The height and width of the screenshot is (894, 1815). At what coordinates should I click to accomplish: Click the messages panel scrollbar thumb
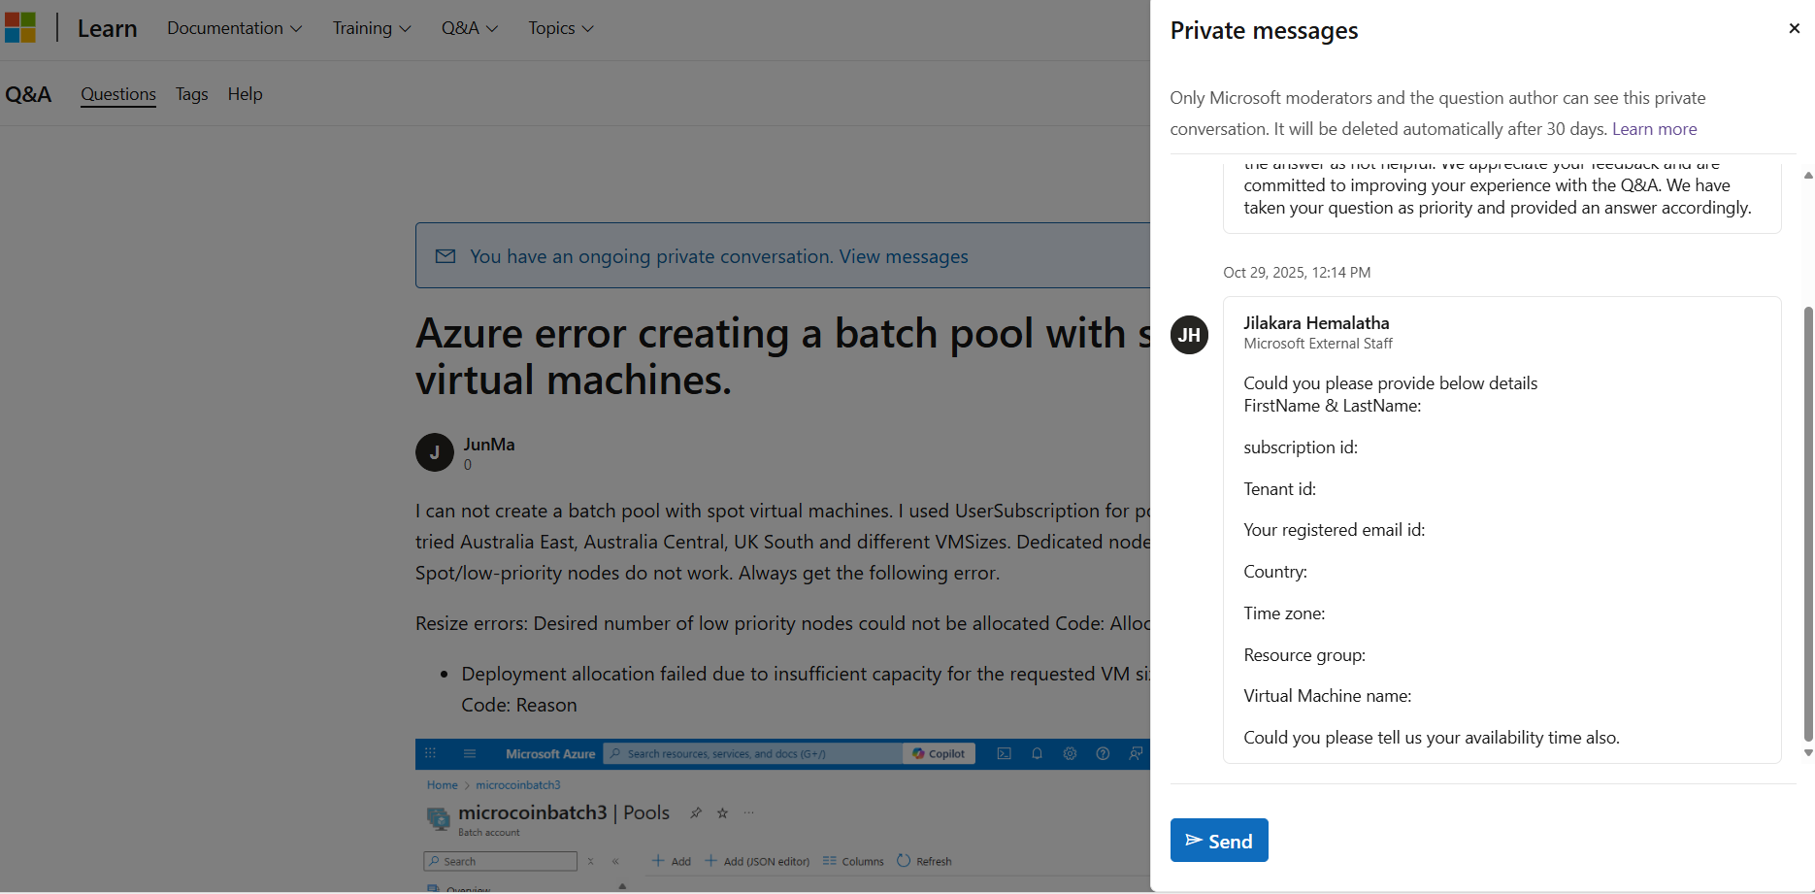tap(1808, 524)
